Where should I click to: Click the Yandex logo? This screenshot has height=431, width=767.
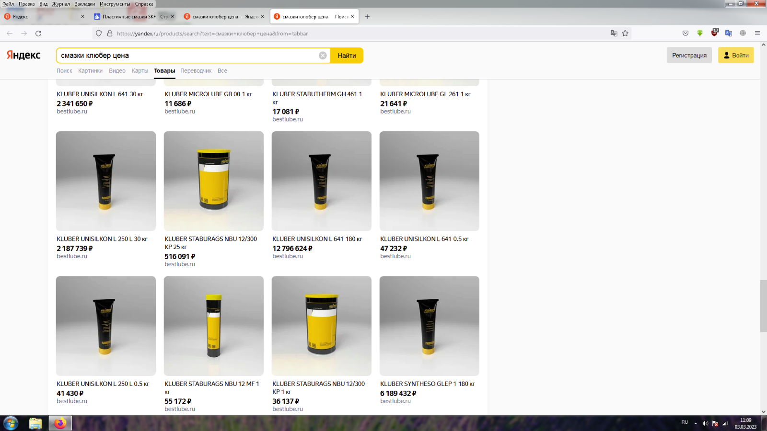23,55
